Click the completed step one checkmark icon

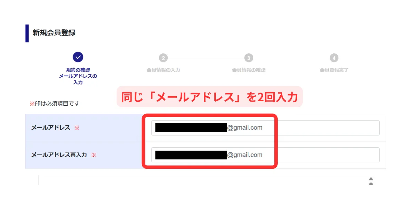(x=78, y=57)
